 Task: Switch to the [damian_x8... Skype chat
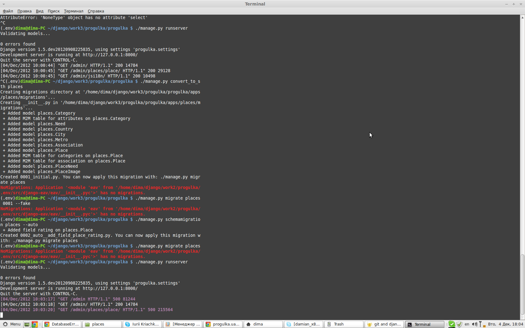click(x=303, y=324)
